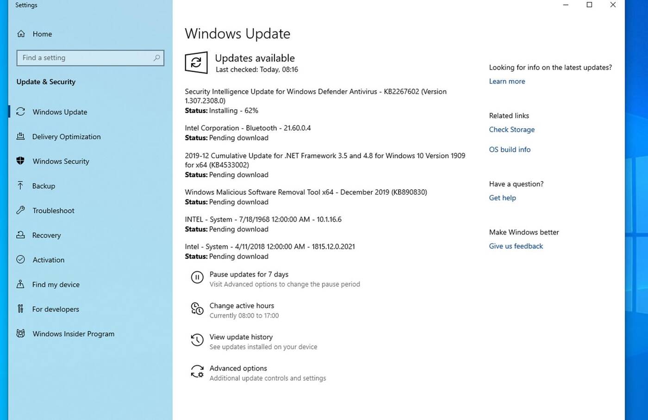This screenshot has width=648, height=420.
Task: Click the clock icon beside Change active hours
Action: click(x=197, y=309)
